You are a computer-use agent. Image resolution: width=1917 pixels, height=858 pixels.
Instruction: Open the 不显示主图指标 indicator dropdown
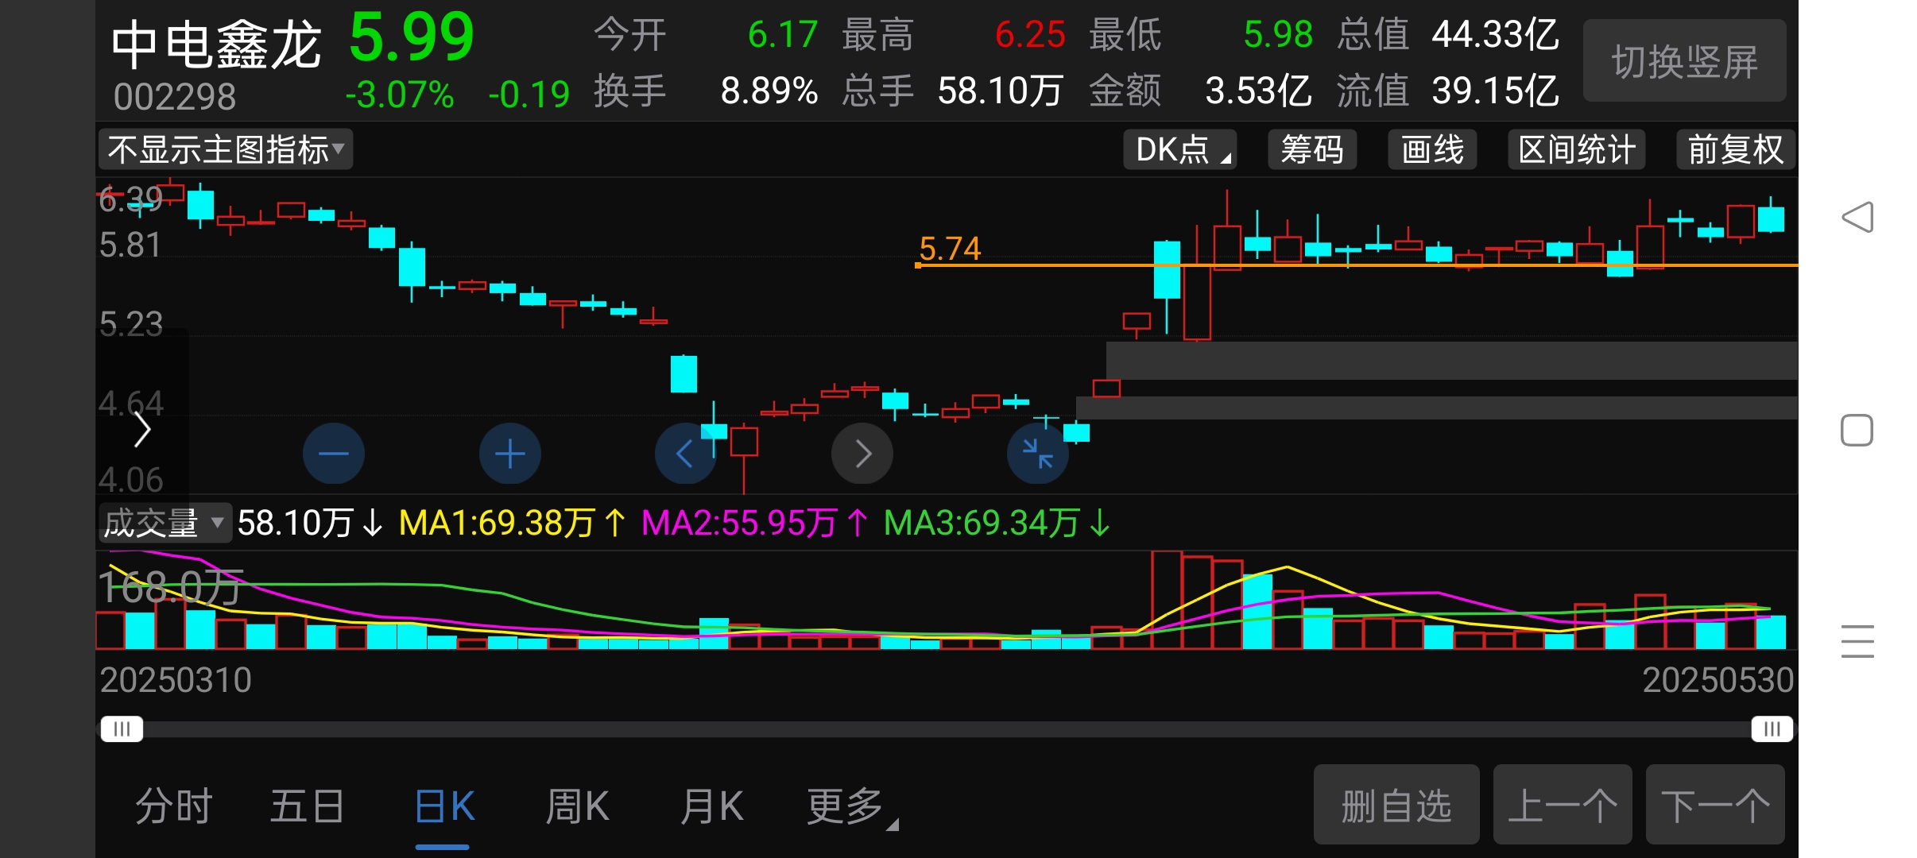(226, 149)
